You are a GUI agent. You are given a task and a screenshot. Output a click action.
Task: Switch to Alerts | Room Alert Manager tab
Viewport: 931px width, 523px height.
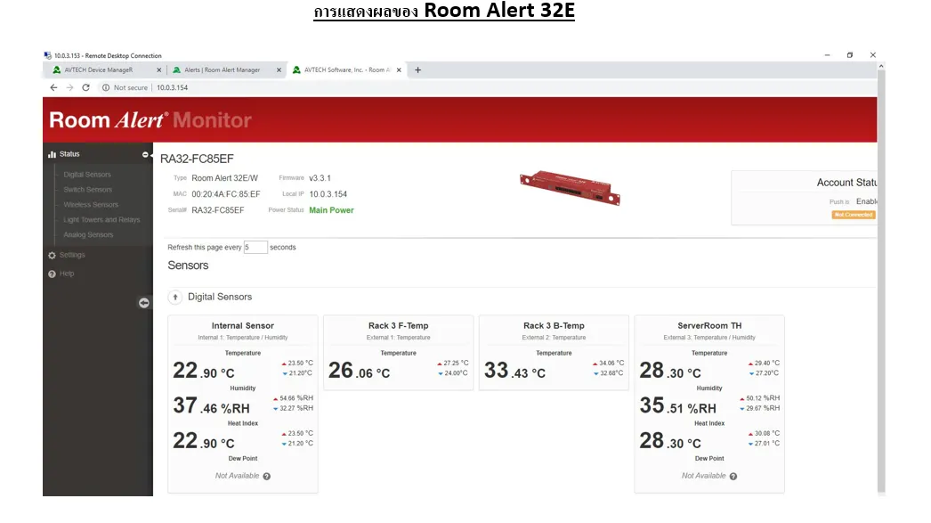tap(221, 69)
